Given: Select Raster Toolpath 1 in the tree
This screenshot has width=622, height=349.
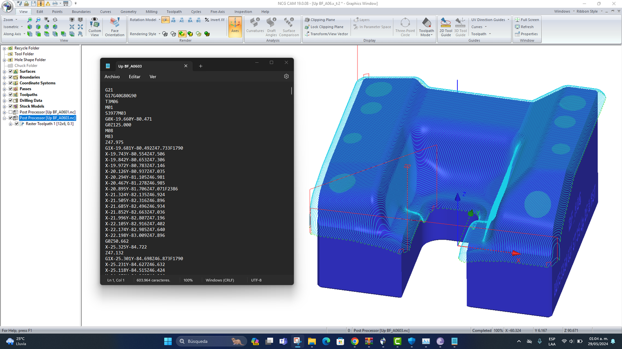Looking at the screenshot, I should click(x=48, y=124).
